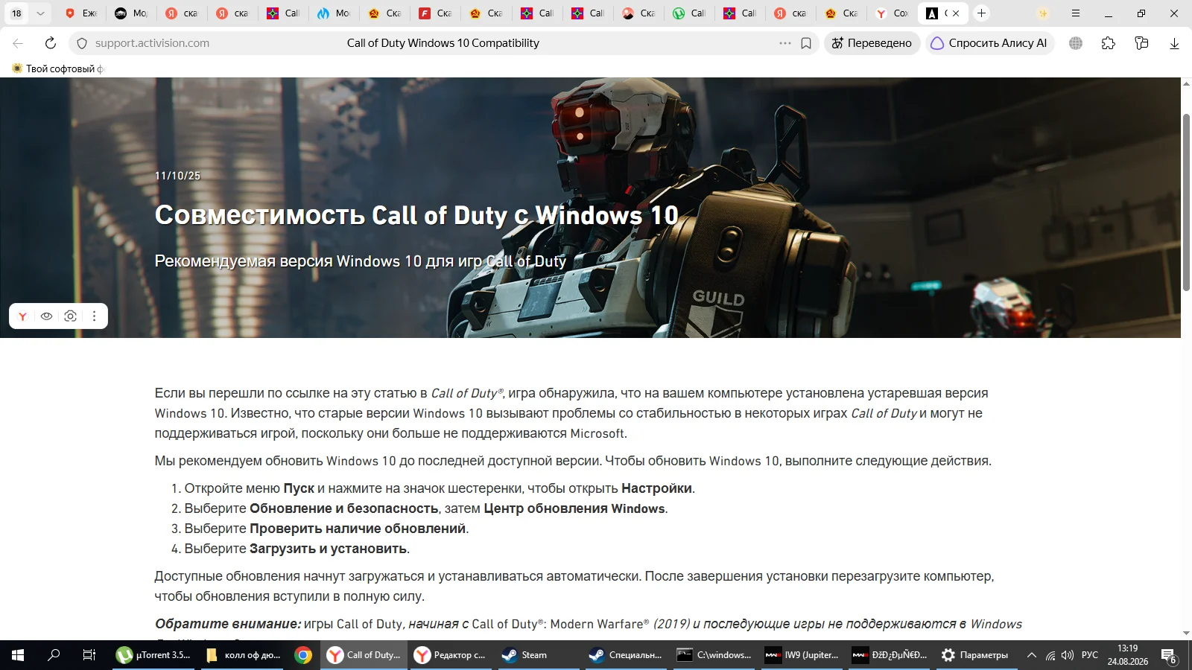Open the Yandex Browser hamburger menu
Image resolution: width=1192 pixels, height=670 pixels.
(x=1076, y=13)
